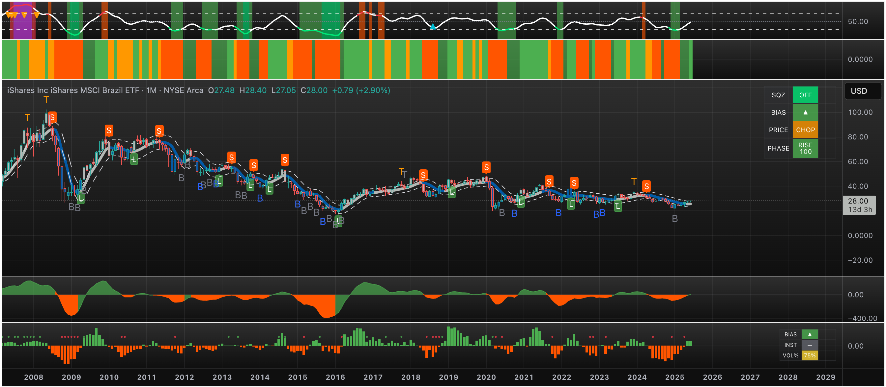Viewport: 886px width, 387px height.
Task: Click the green L marker at 2009 low
Action: [x=80, y=198]
